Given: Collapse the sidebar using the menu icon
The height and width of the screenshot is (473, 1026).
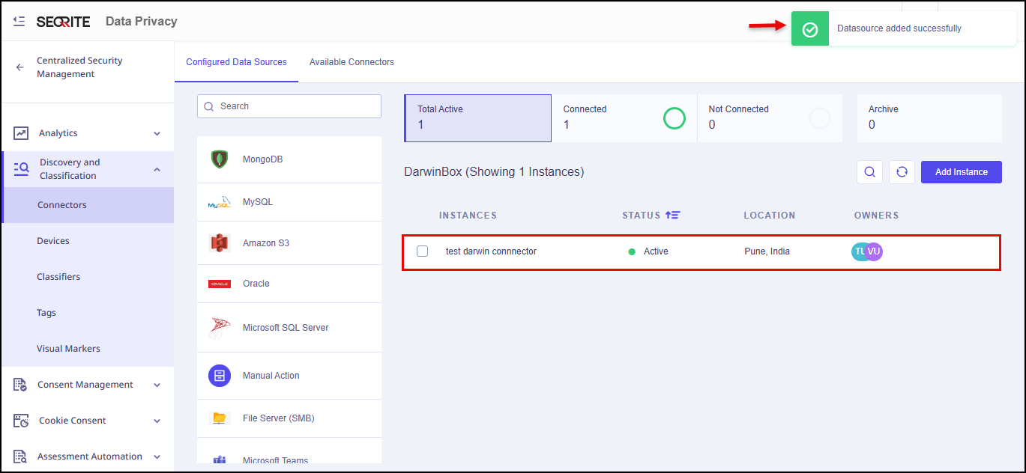Looking at the screenshot, I should point(19,22).
